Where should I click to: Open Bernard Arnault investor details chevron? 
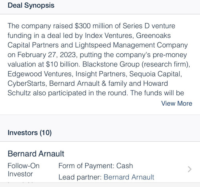coord(190,169)
